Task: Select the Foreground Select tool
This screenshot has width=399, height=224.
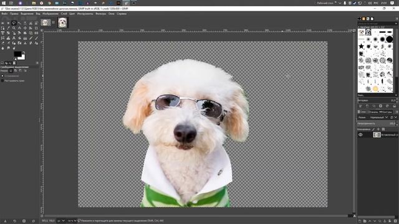Action: point(36,23)
